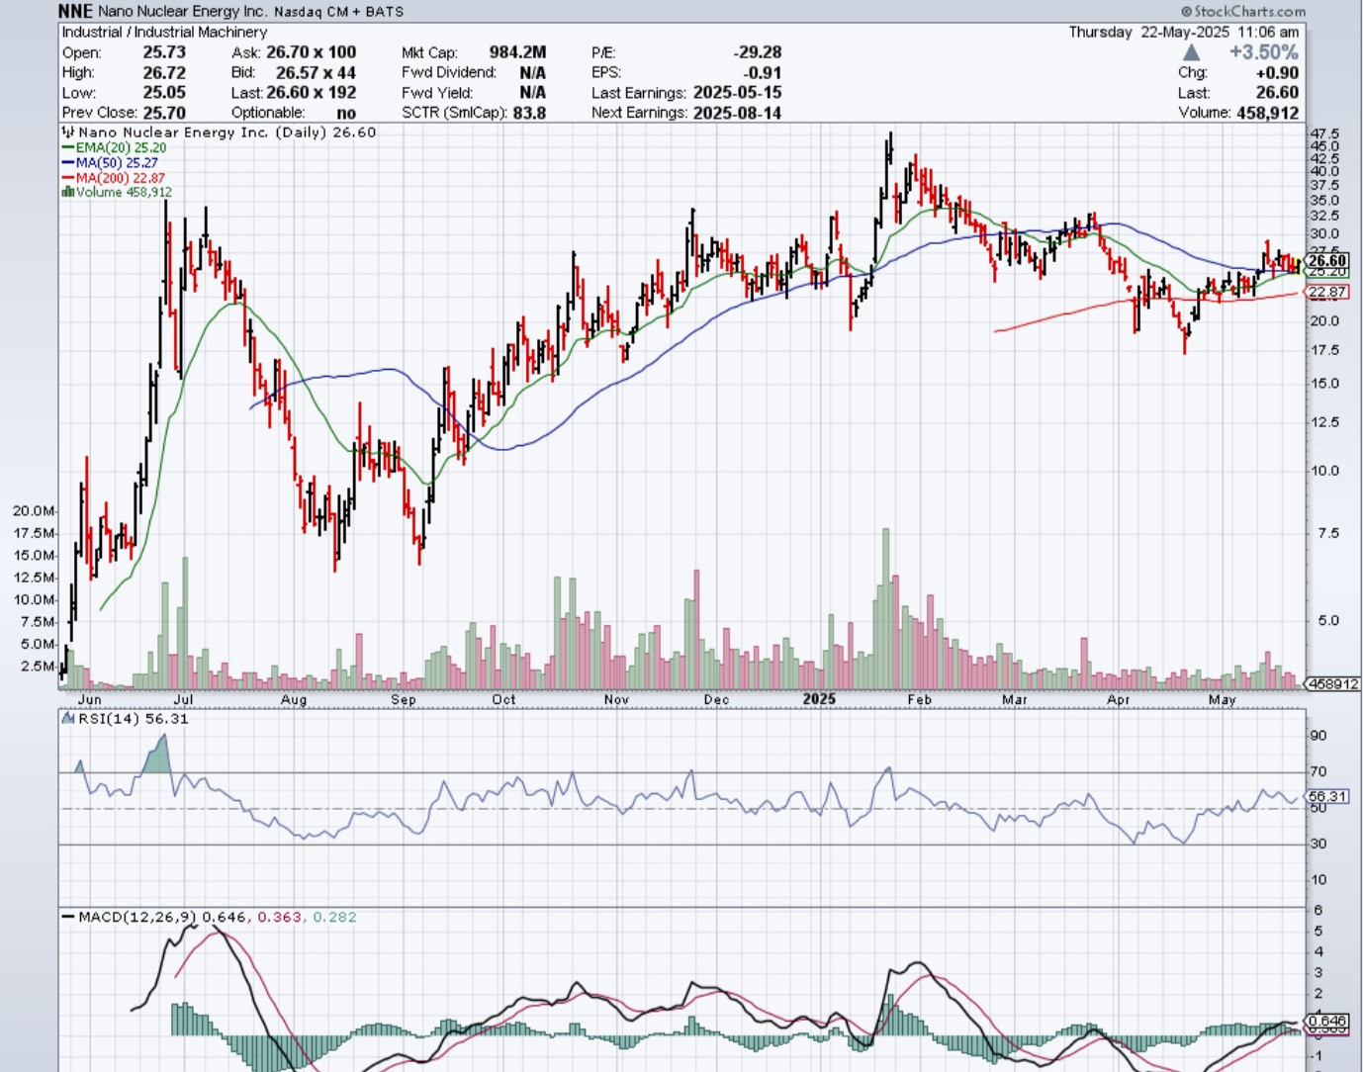This screenshot has height=1072, width=1363.
Task: Click the gray up-arrow triangle beside +3.50%
Action: click(1191, 52)
